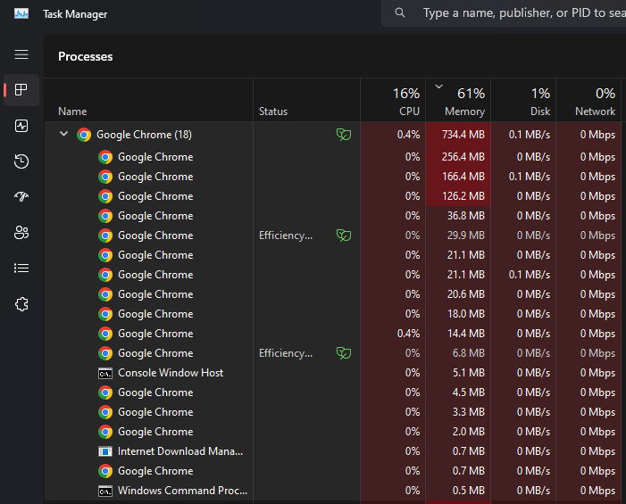Click the 0.1 MB/s disk value on the 166.4 MB row
Image resolution: width=626 pixels, height=504 pixels.
point(530,177)
